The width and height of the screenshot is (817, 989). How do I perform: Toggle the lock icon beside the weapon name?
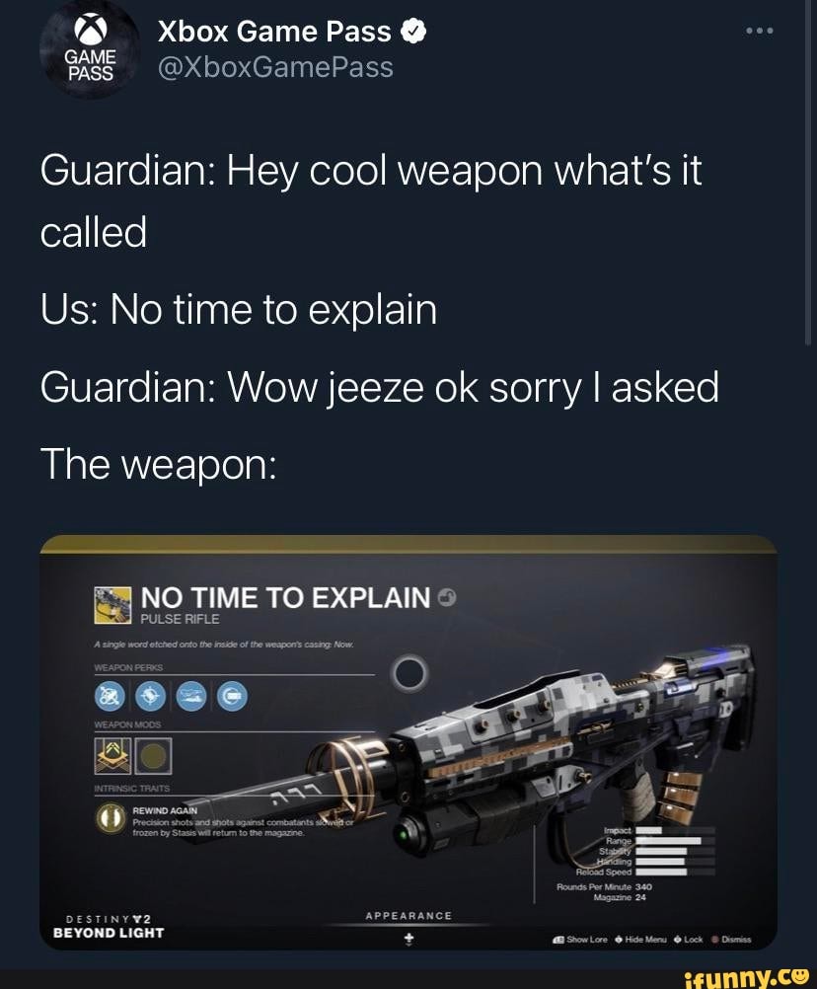click(x=447, y=597)
